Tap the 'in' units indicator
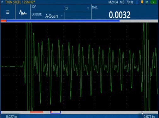The image size is (159, 118). [x=147, y=2]
